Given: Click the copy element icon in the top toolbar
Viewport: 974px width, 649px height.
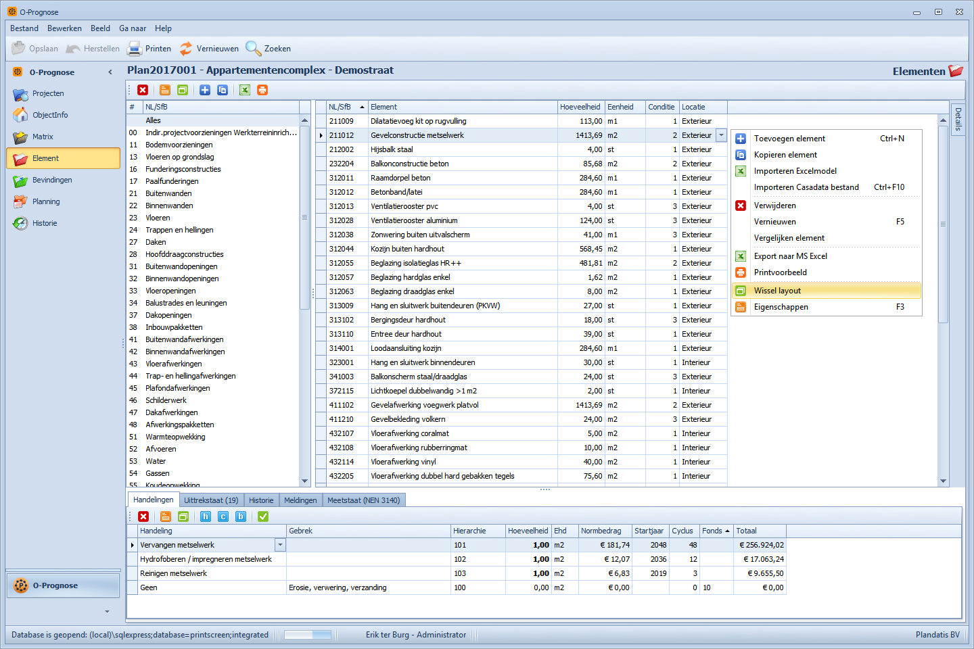Looking at the screenshot, I should click(x=223, y=90).
